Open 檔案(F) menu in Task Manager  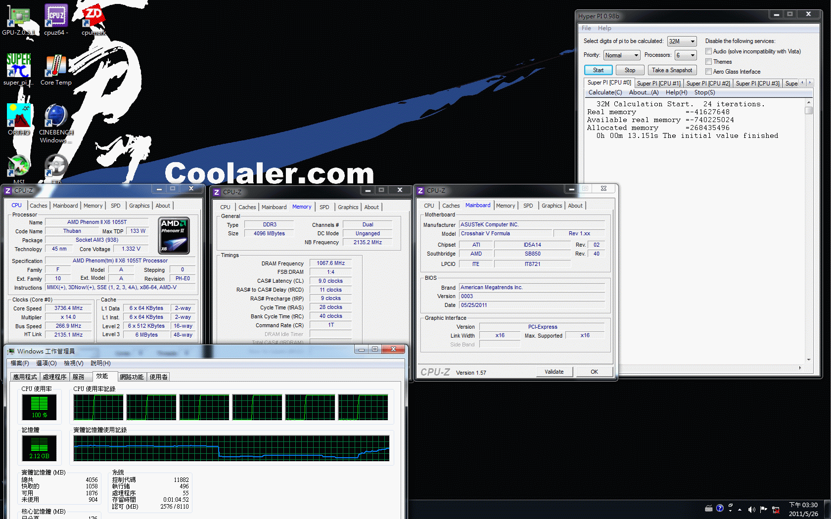[20, 363]
